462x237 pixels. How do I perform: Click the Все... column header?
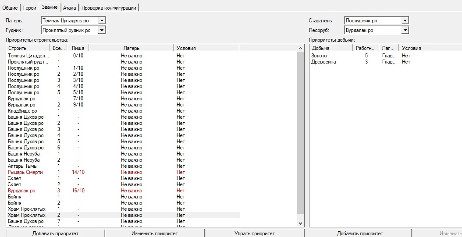[58, 48]
